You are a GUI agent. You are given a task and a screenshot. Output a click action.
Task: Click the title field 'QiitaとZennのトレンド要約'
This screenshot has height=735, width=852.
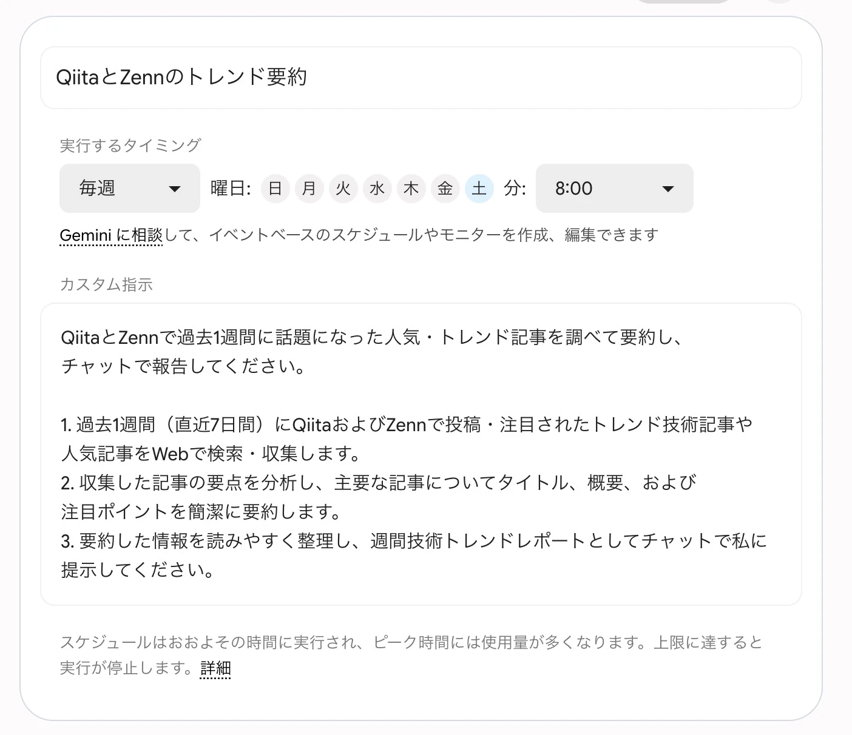[x=421, y=78]
